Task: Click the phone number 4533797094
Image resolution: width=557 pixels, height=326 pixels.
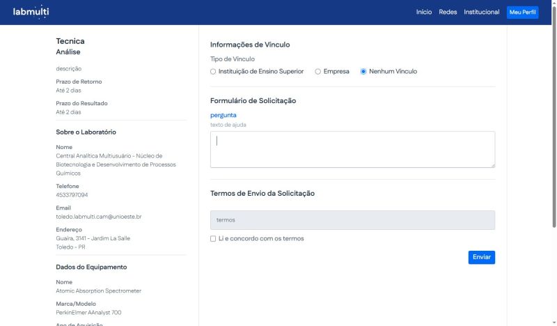Action: tap(72, 195)
